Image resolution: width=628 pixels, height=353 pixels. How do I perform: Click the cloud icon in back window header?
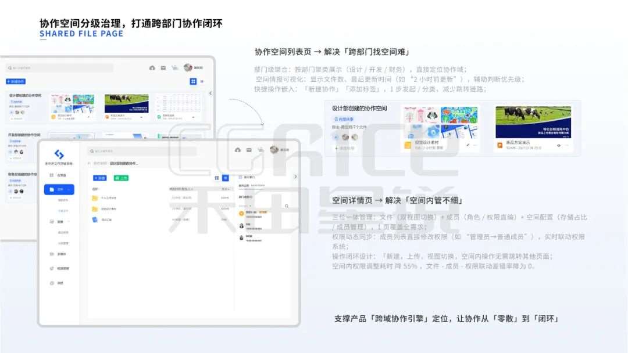click(152, 68)
